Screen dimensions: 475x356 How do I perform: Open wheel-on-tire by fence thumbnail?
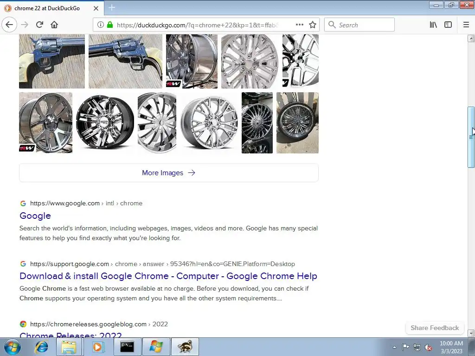(297, 122)
